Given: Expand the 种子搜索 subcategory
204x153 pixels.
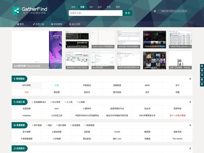Looking at the screenshot, I should [x=37, y=125].
